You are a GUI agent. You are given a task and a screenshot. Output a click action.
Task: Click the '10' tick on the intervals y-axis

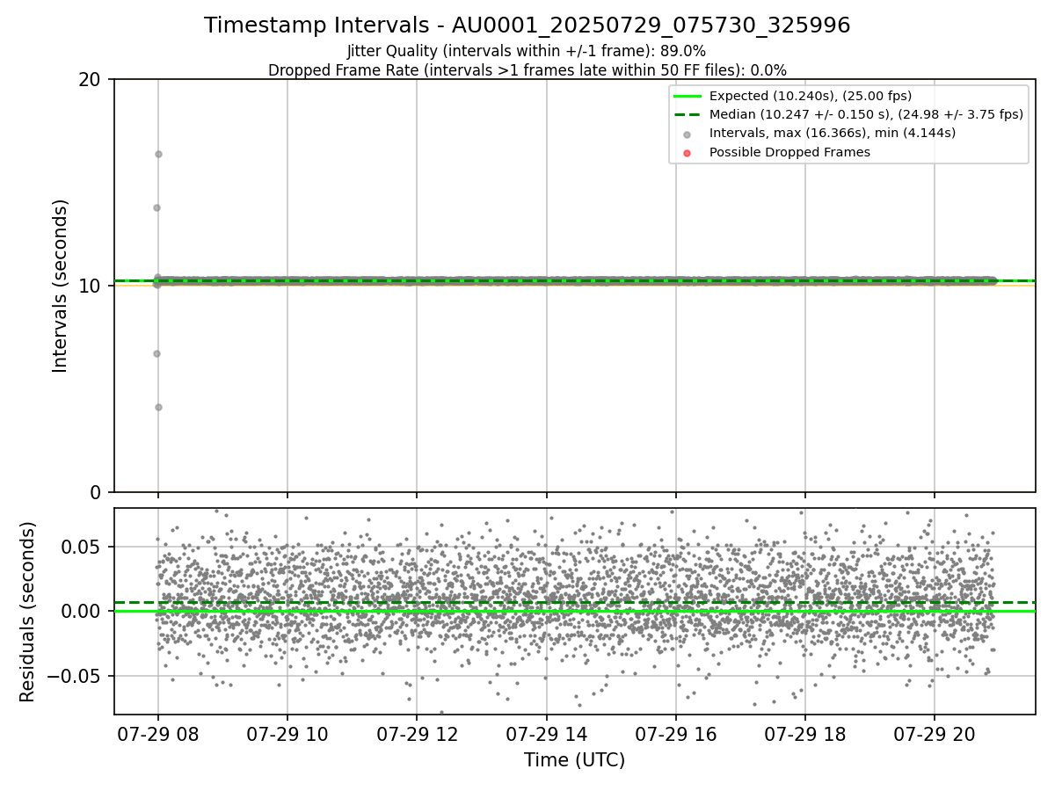click(91, 287)
